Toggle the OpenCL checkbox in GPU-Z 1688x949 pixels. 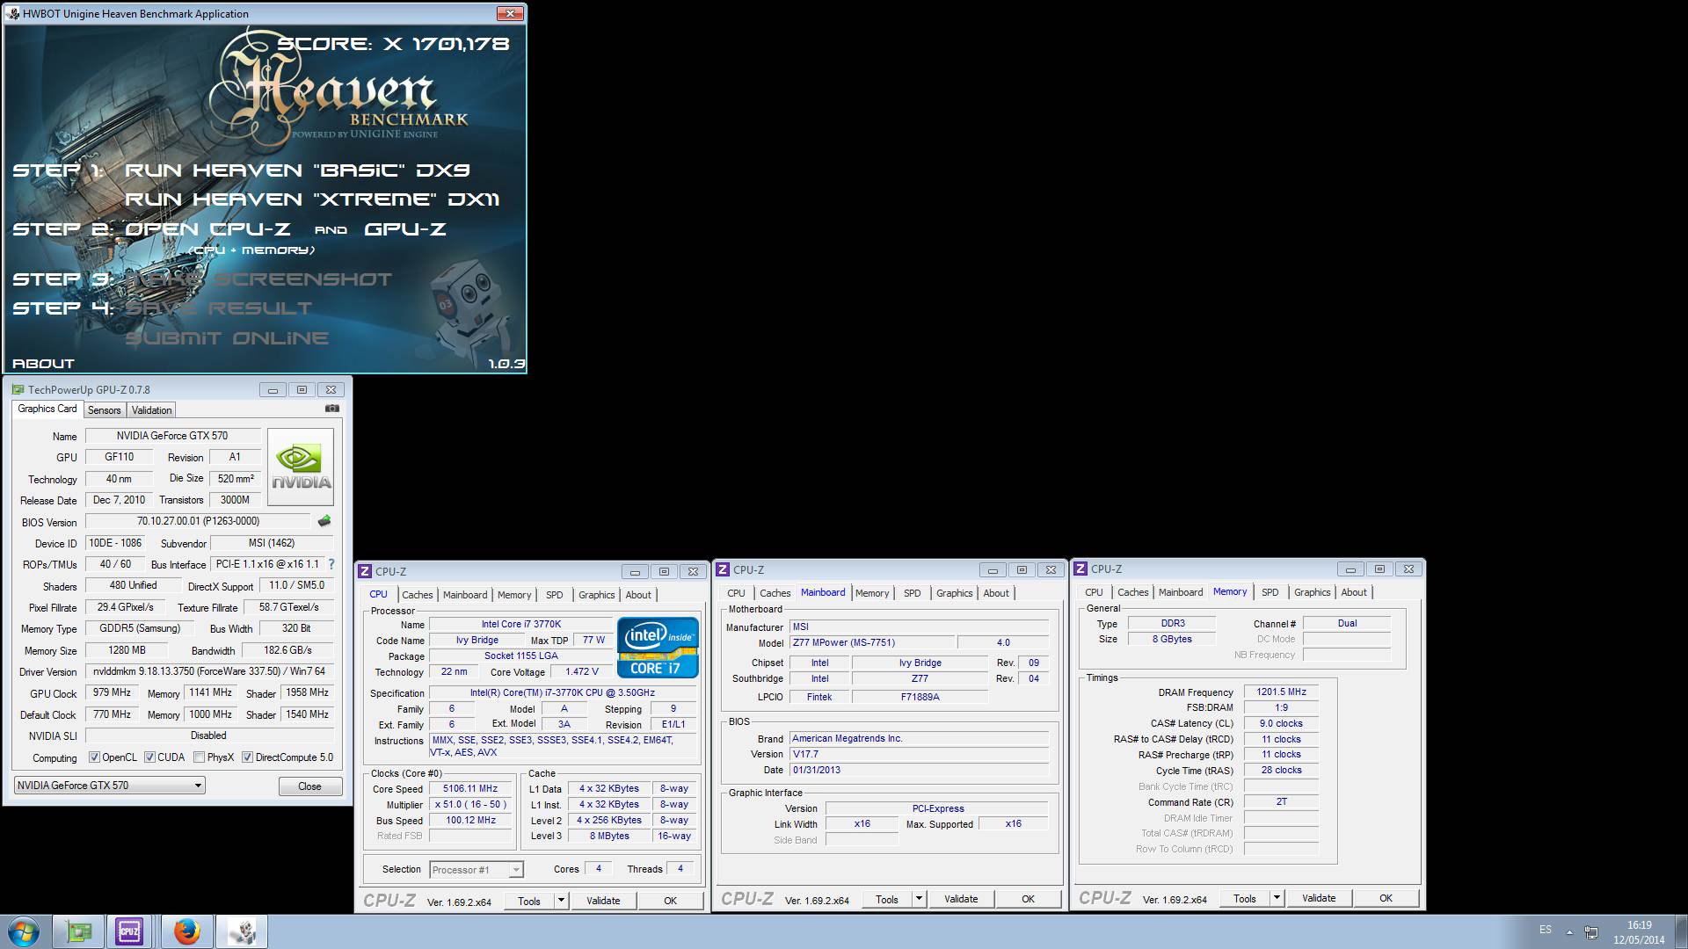[95, 757]
